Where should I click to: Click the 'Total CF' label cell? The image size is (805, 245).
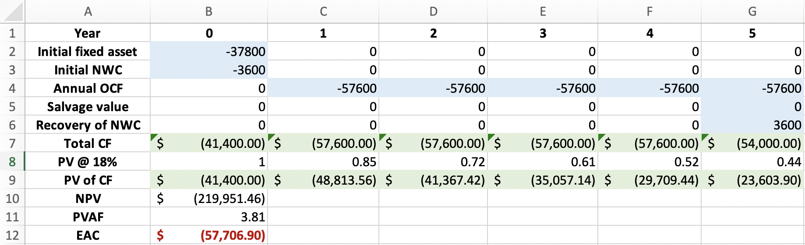[x=88, y=143]
